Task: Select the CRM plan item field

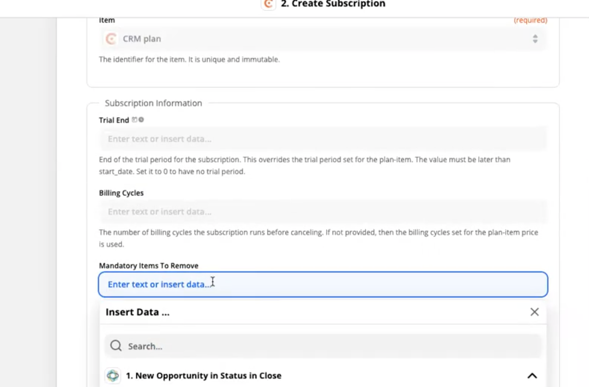Action: [x=298, y=39]
